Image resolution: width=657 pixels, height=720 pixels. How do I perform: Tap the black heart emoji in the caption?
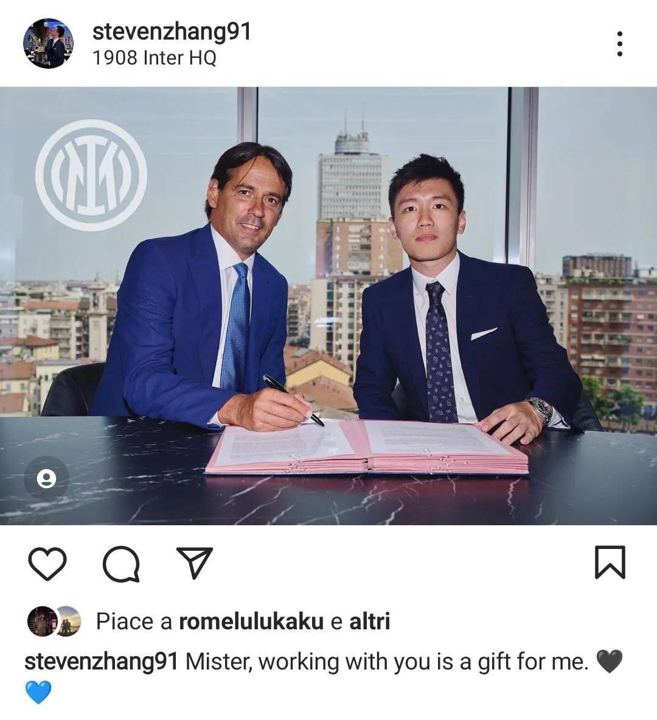pyautogui.click(x=610, y=662)
